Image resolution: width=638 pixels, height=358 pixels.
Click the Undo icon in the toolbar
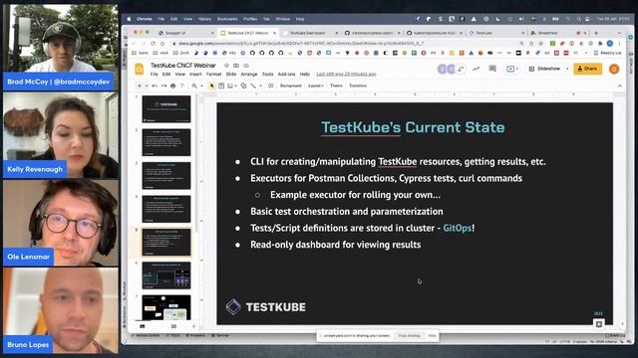pyautogui.click(x=155, y=86)
